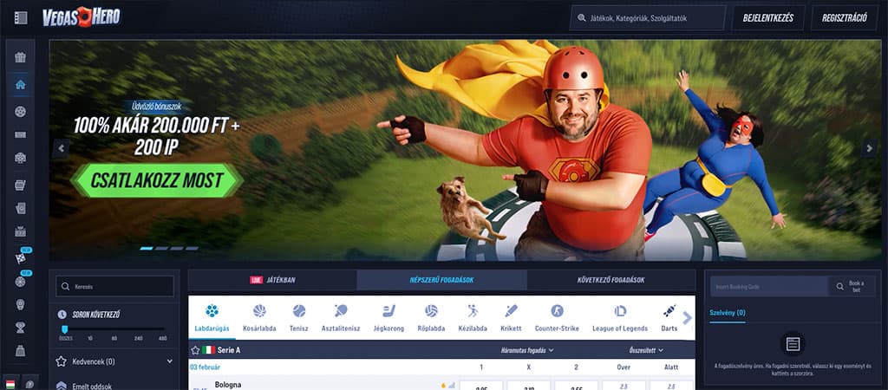Screen dimensions: 888x390
Task: Click the home icon in left sidebar
Action: click(21, 85)
